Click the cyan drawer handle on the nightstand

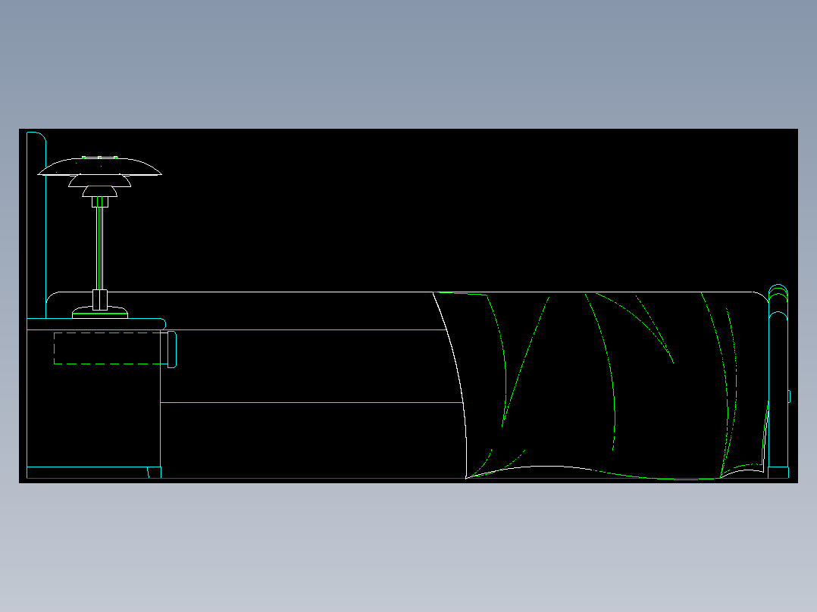click(x=172, y=349)
